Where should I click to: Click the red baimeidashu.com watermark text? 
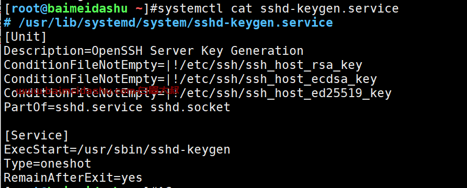98,90
